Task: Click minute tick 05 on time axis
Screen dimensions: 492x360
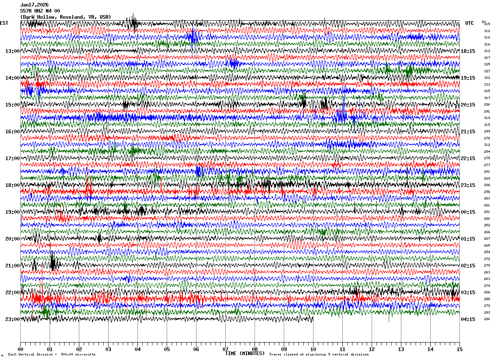Action: (167, 349)
